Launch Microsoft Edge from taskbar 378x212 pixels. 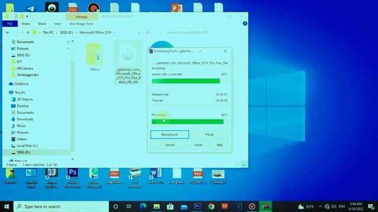click(x=143, y=207)
